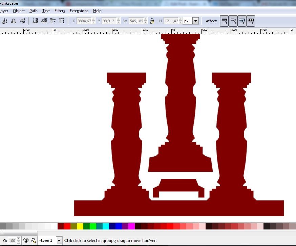Open the Filters menu

60,11
